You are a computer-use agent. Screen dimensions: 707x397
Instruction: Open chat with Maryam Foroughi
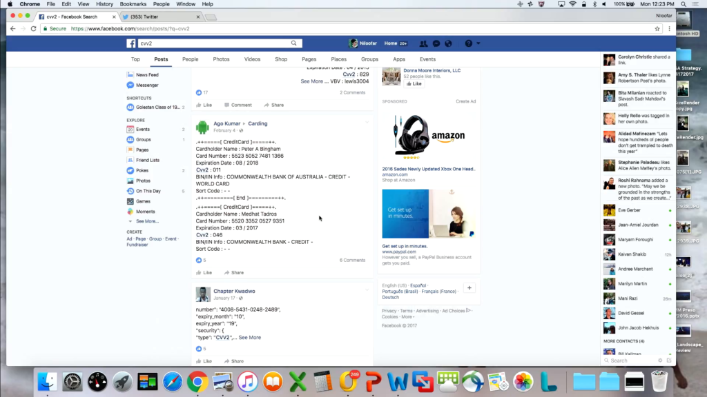coord(637,240)
